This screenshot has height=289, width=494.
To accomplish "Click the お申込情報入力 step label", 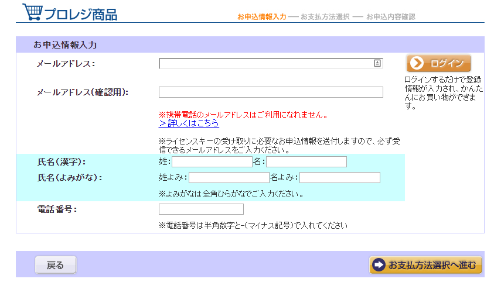I will (x=261, y=16).
